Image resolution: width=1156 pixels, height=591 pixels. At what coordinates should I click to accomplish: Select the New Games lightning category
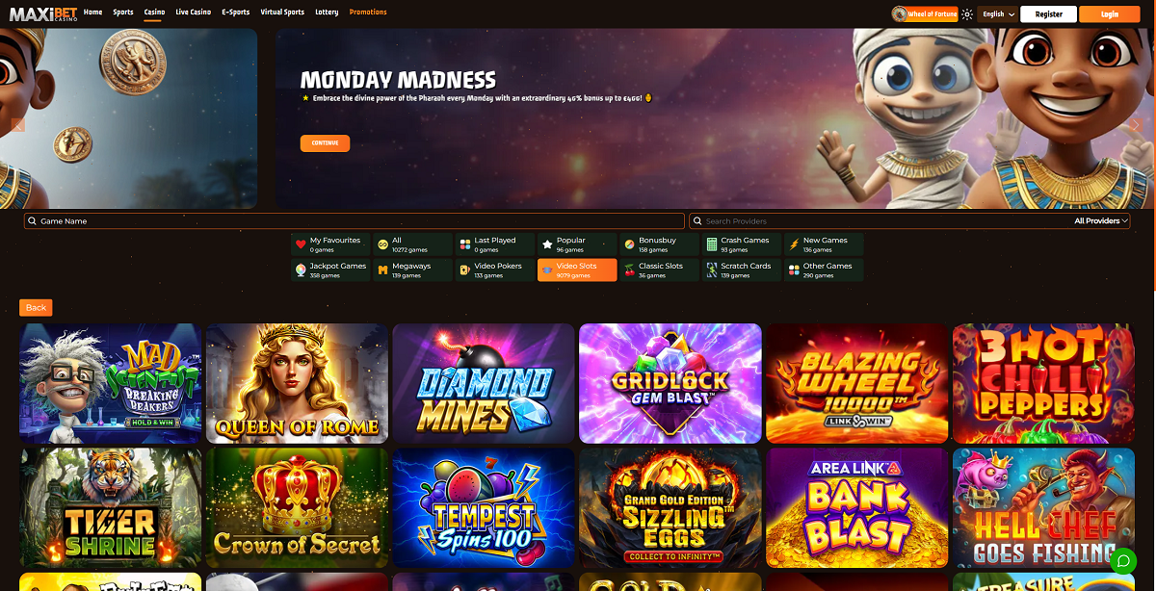(x=824, y=244)
